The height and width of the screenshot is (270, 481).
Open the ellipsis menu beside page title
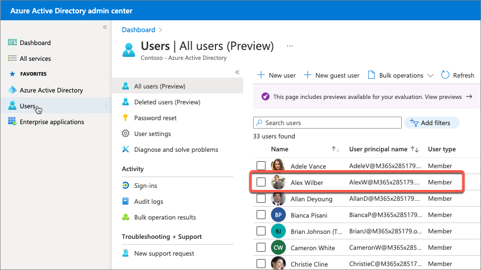290,46
